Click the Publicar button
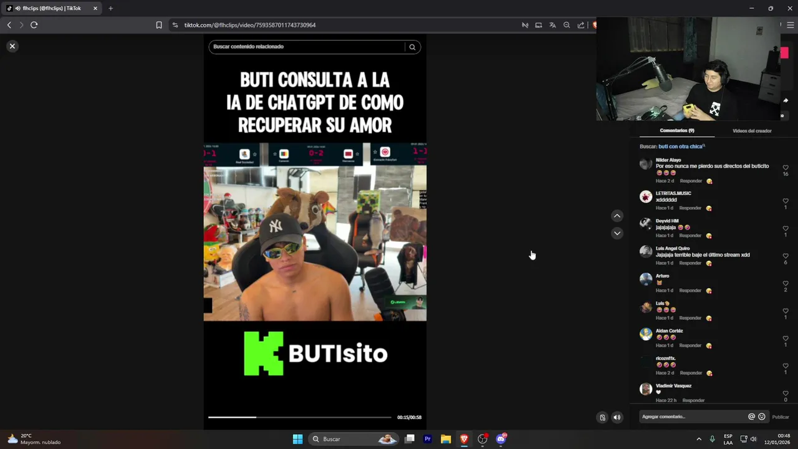Viewport: 798px width, 449px height. pyautogui.click(x=781, y=417)
